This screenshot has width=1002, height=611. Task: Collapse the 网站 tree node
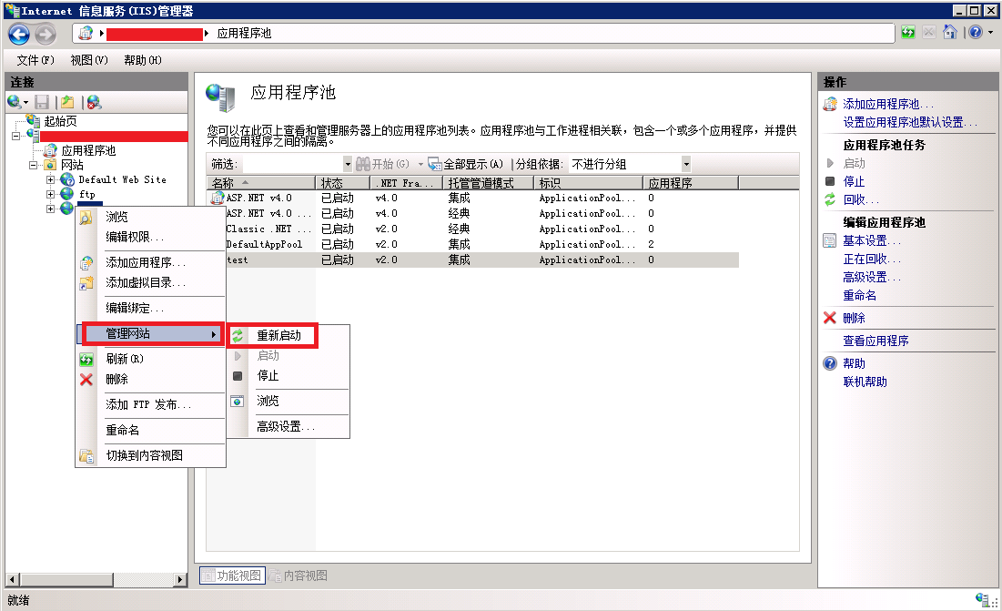click(x=34, y=166)
